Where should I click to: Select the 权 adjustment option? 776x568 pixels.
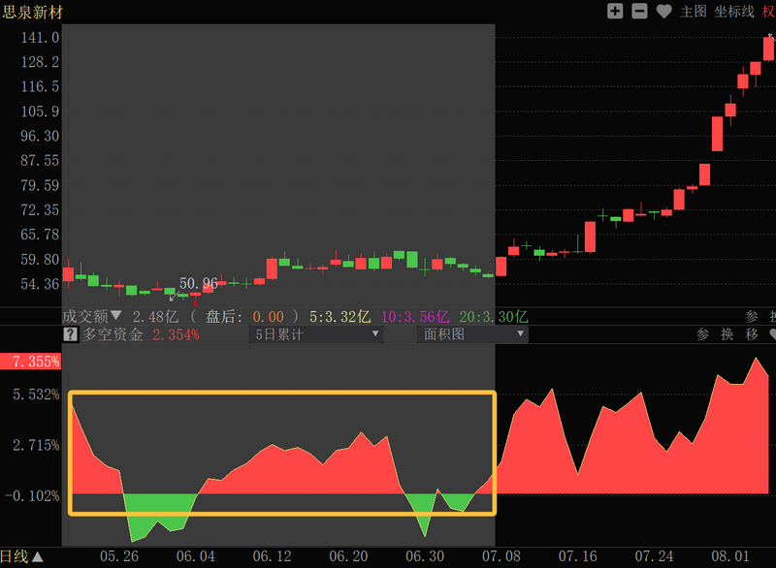(x=768, y=12)
